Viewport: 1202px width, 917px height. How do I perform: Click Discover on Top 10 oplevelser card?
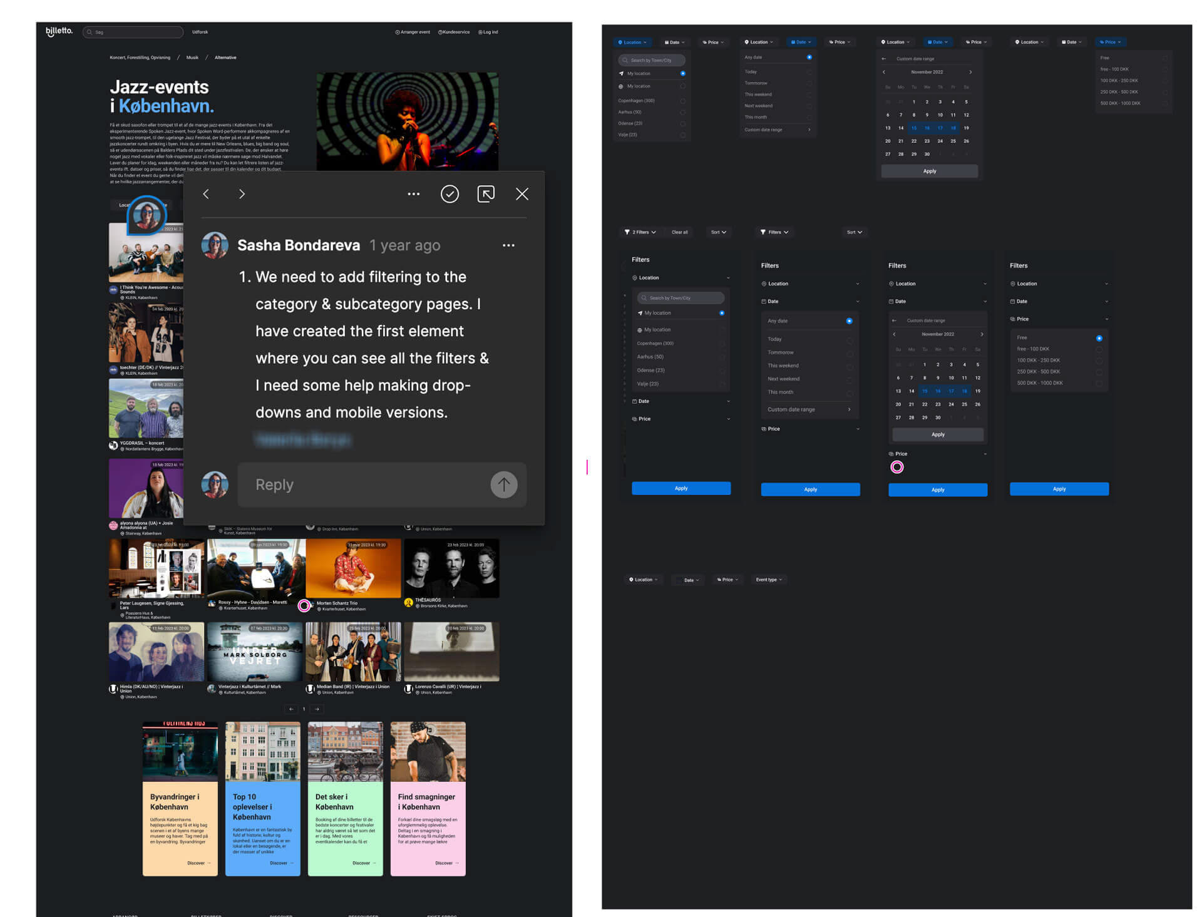coord(281,863)
